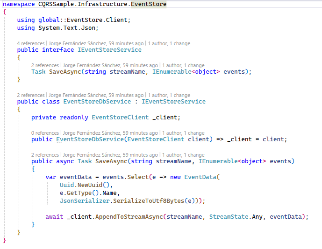Click the "global" keyword in using directive
The width and height of the screenshot is (322, 249).
49,20
